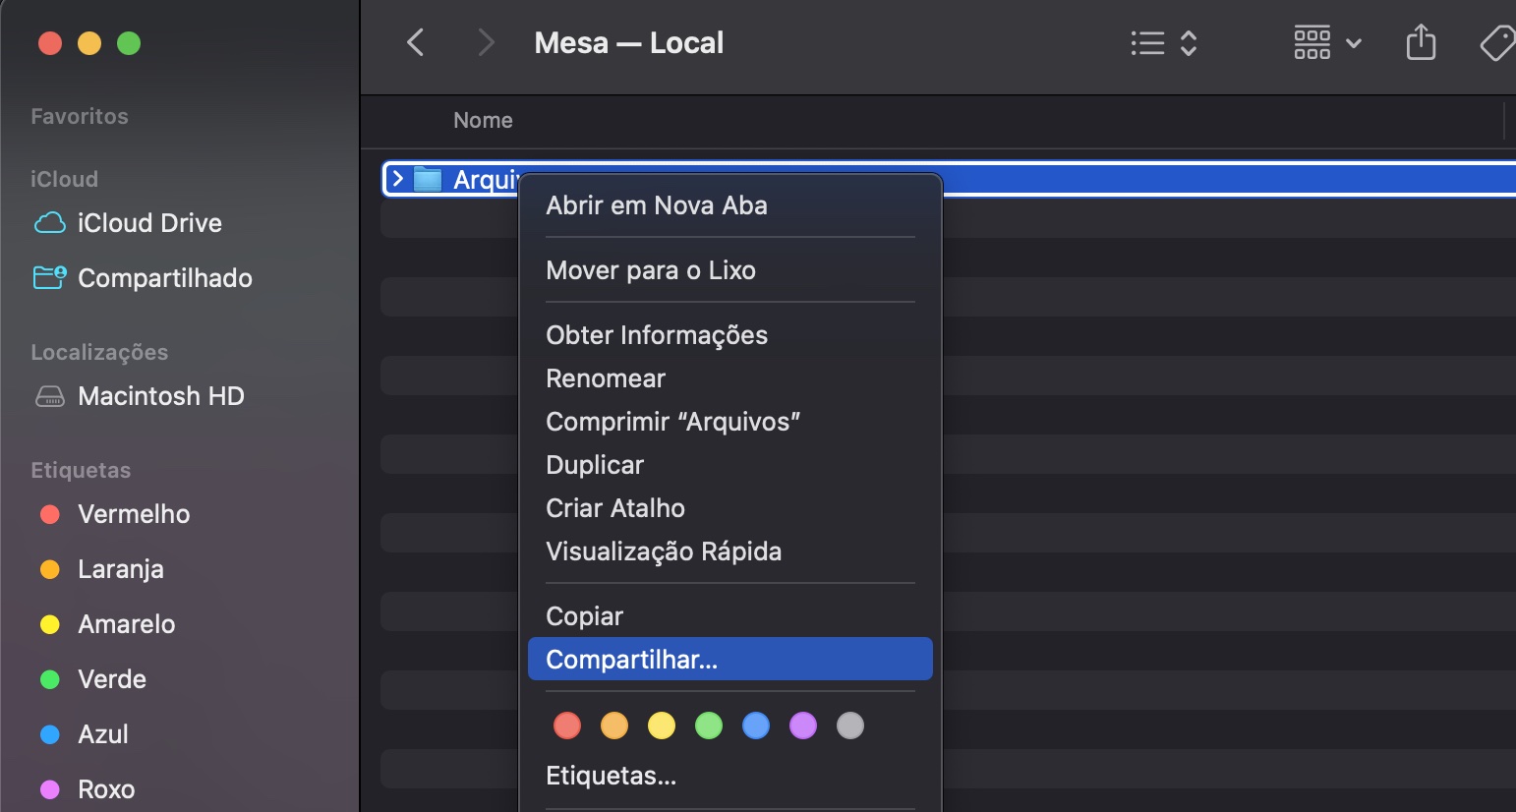The height and width of the screenshot is (812, 1516).
Task: Click the sort chevron next to list icon
Action: pyautogui.click(x=1188, y=42)
